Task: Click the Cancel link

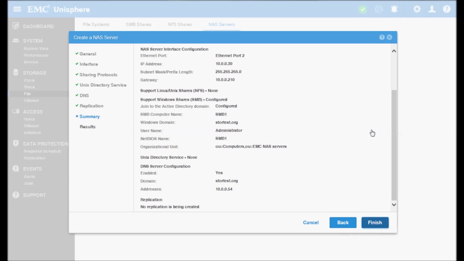Action: 311,223
